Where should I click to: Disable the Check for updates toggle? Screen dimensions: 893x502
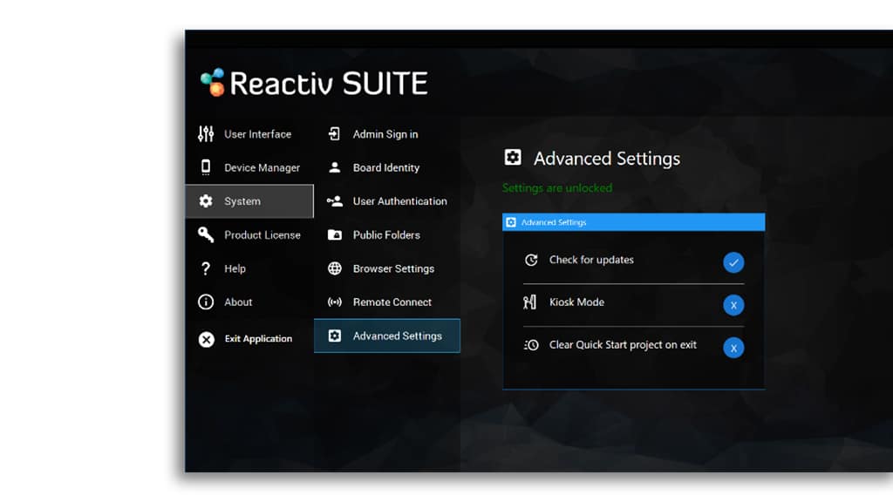tap(733, 262)
